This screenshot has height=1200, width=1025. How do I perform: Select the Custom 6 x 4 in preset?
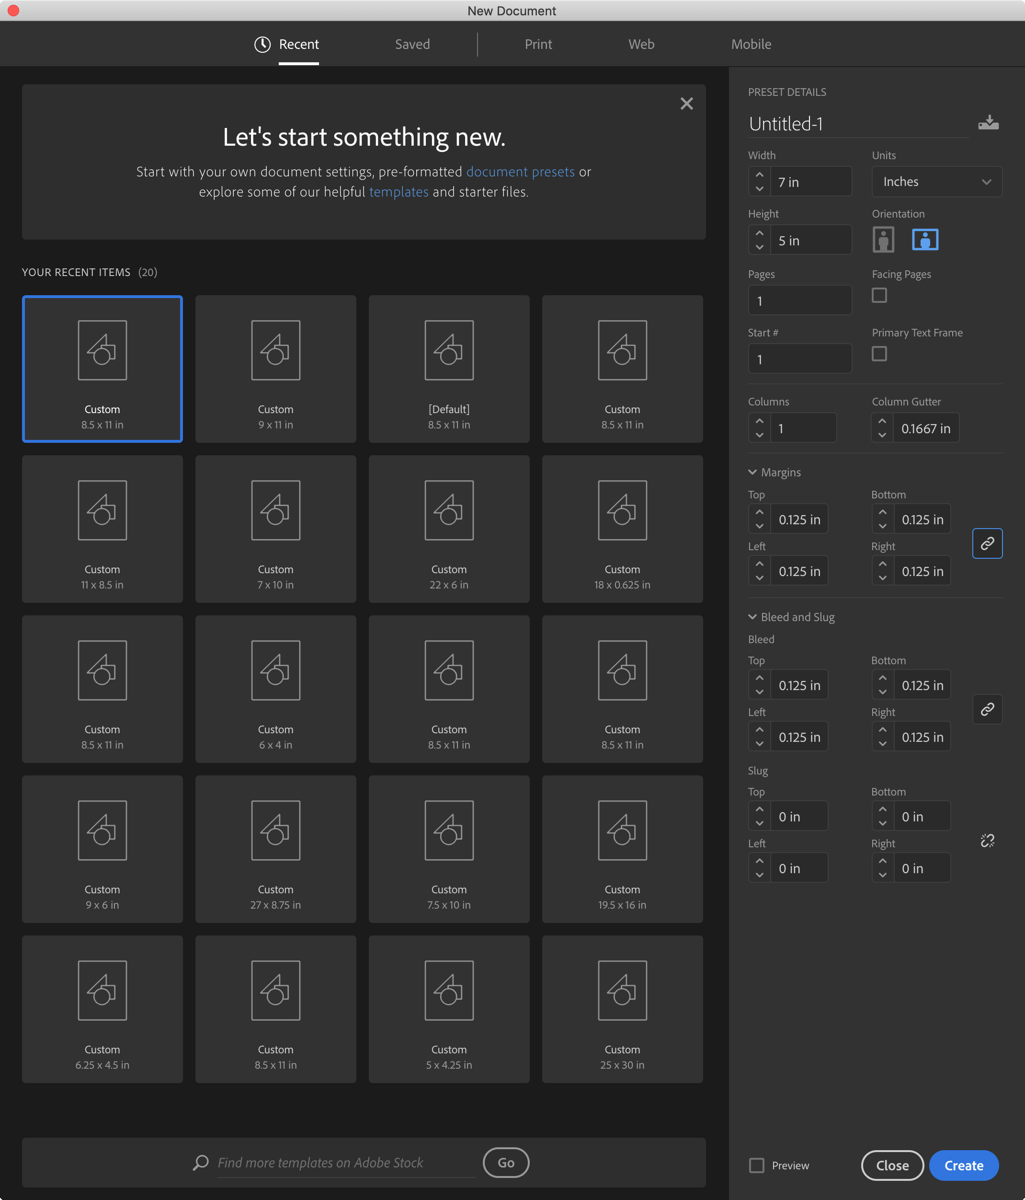(x=275, y=689)
